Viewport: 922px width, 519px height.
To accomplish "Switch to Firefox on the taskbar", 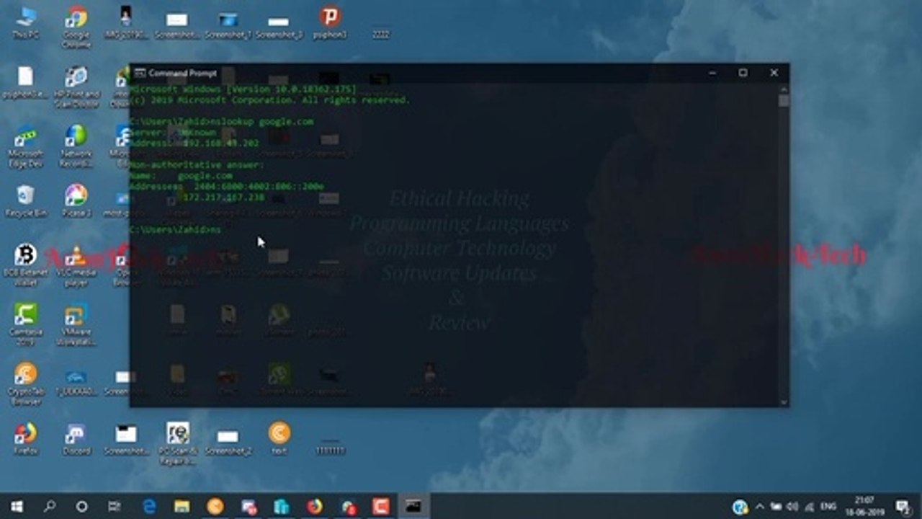I will pyautogui.click(x=315, y=507).
